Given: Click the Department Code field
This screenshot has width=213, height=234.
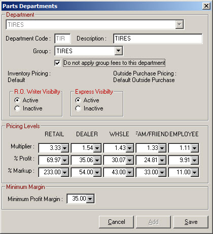Looking at the screenshot, I should point(62,38).
